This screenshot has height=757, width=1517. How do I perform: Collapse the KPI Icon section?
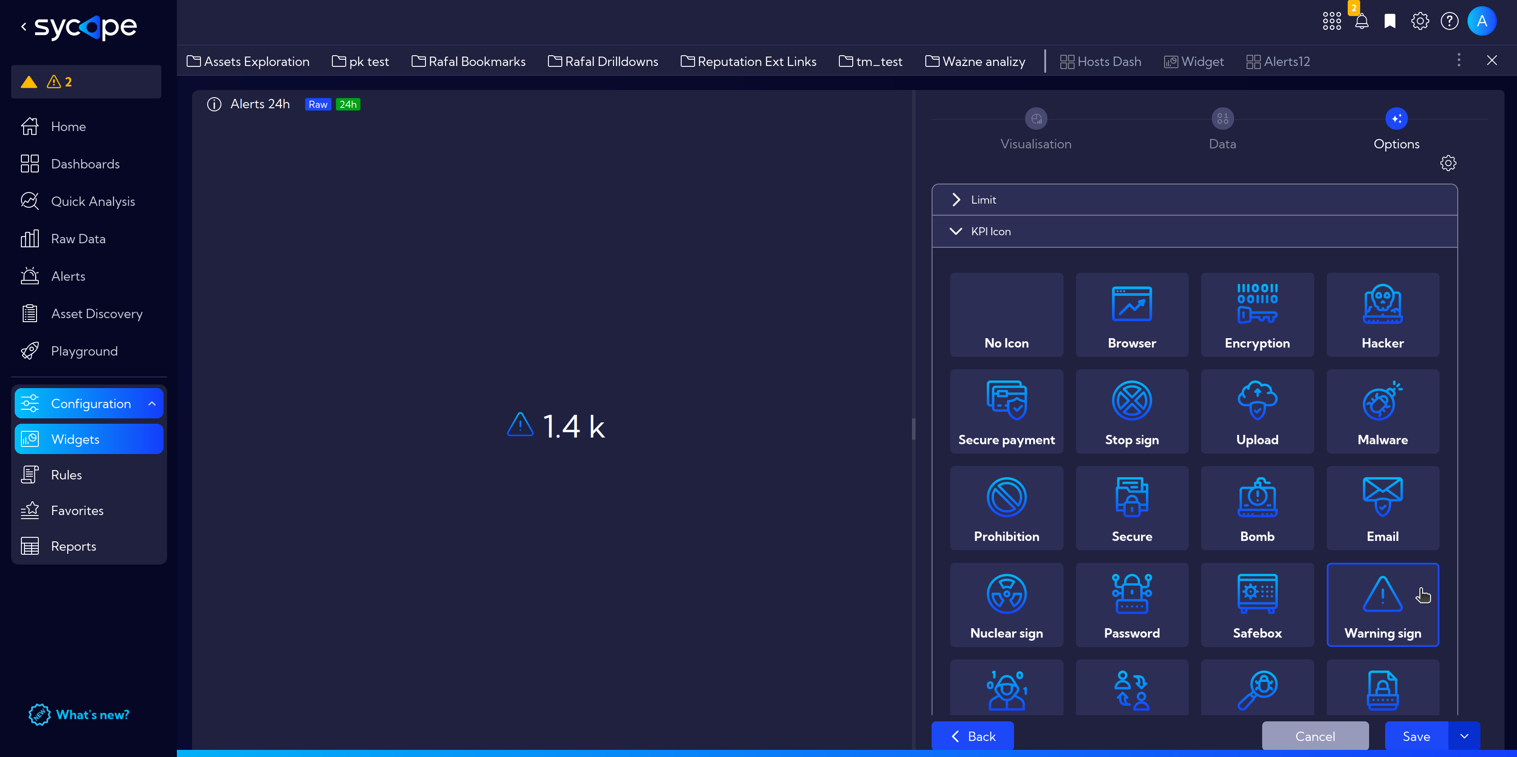coord(1194,232)
